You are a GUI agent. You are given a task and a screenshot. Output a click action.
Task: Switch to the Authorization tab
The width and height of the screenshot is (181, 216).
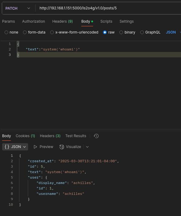34,21
